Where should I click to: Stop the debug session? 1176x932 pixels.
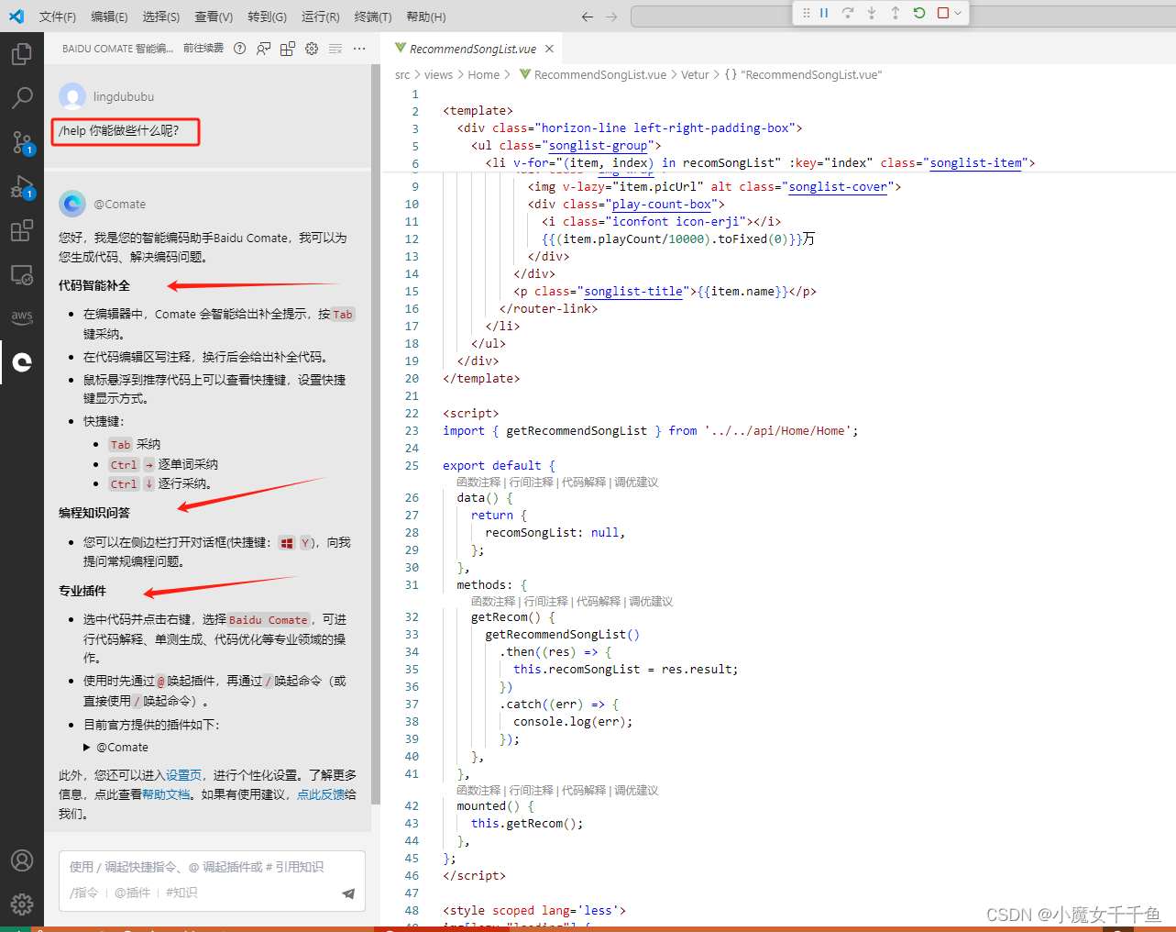(x=943, y=13)
